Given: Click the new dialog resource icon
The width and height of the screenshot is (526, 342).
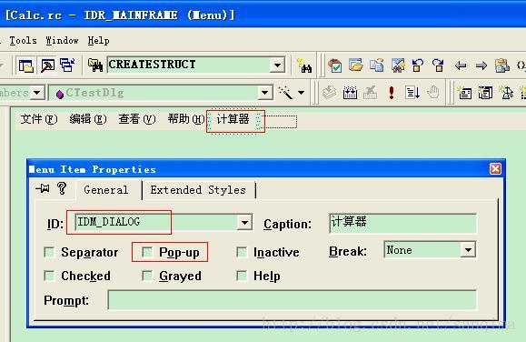Looking at the screenshot, I should click(x=464, y=93).
